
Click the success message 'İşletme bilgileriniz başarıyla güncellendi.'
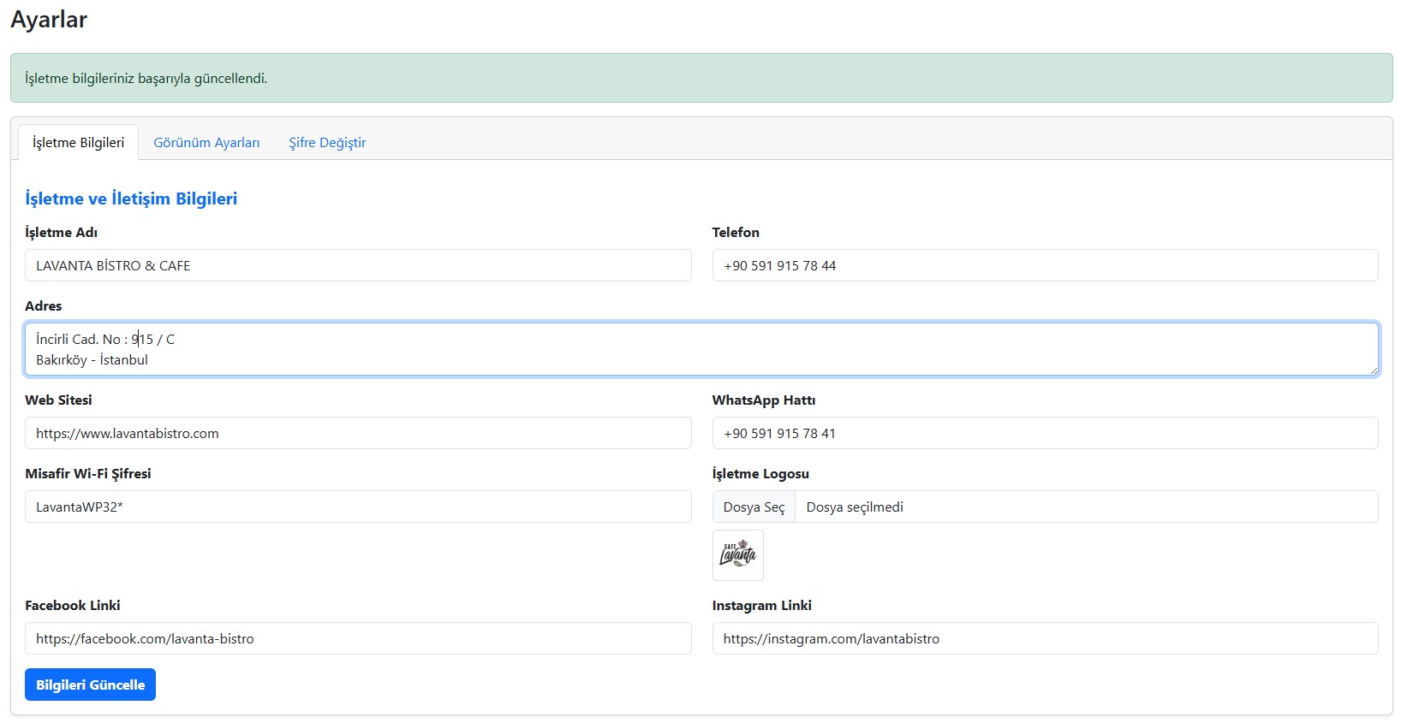click(146, 78)
